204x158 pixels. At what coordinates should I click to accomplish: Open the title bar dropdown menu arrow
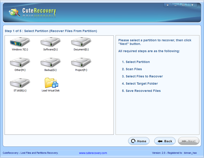[167, 5]
